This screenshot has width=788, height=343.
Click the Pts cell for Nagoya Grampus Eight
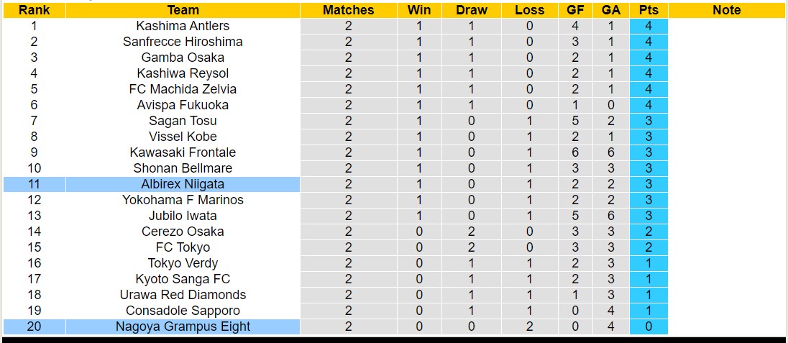coord(648,326)
